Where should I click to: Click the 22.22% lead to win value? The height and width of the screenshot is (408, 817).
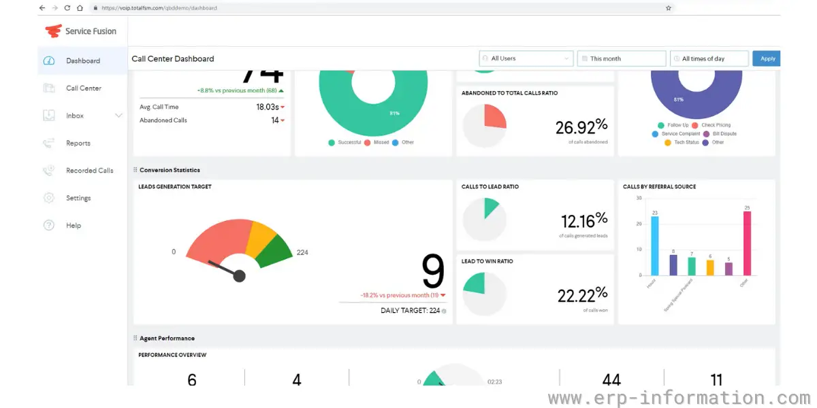(582, 294)
